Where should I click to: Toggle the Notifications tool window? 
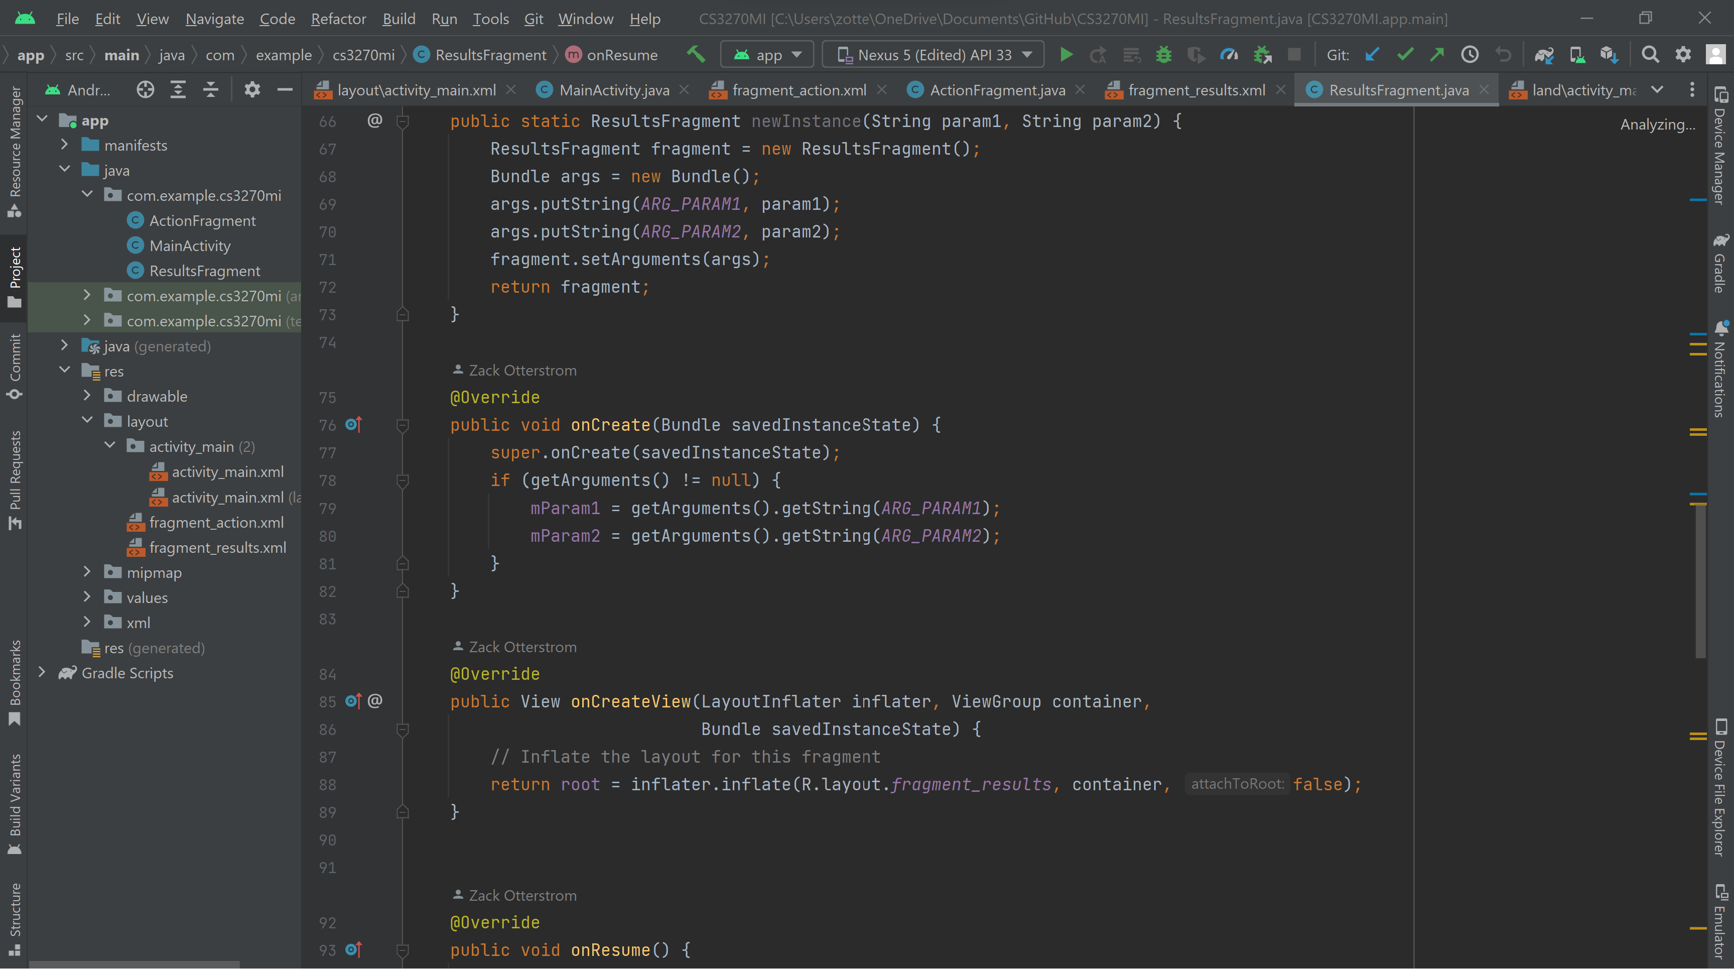click(1720, 369)
